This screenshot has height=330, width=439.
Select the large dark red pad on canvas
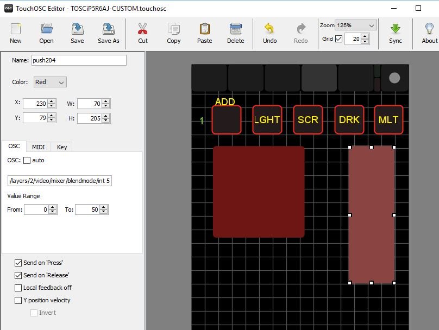point(259,192)
